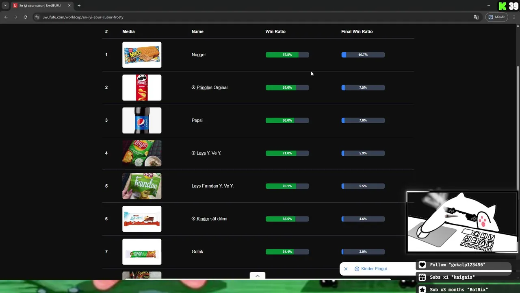This screenshot has width=520, height=293.
Task: Click the Lays Y. Ve Y. name
Action: click(209, 153)
